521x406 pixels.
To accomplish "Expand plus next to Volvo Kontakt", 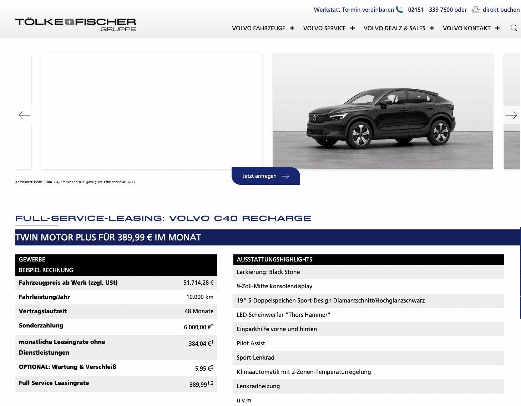I will click(497, 28).
